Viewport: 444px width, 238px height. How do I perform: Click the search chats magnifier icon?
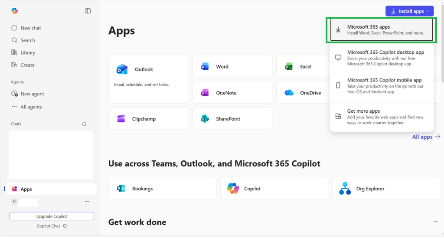(x=85, y=124)
